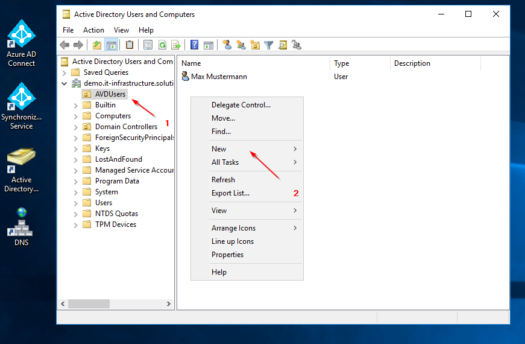
Task: Expand the LostAndFound container
Action: (x=76, y=159)
